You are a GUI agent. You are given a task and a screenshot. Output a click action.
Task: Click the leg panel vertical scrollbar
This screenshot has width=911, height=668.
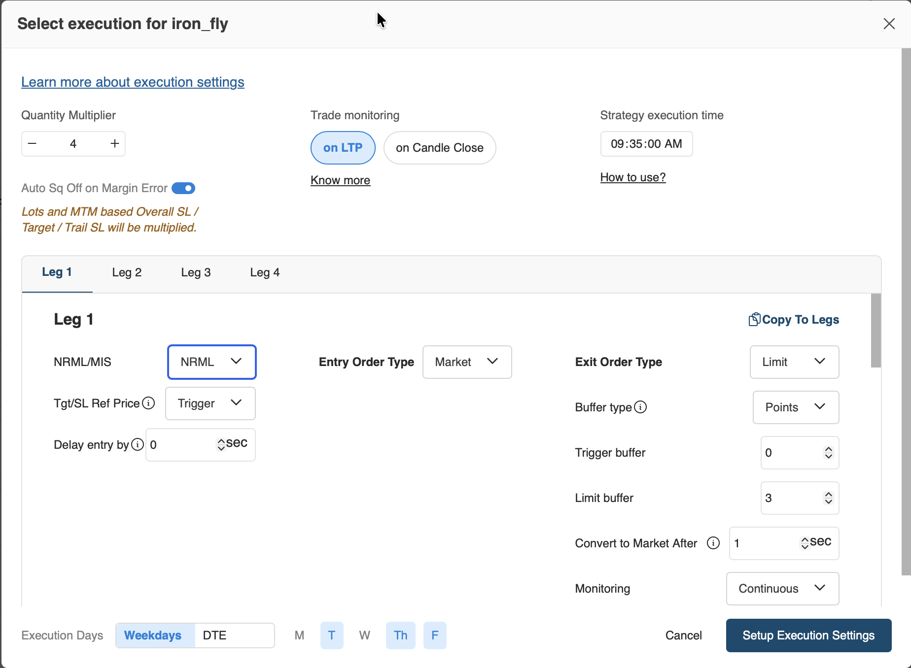876,331
